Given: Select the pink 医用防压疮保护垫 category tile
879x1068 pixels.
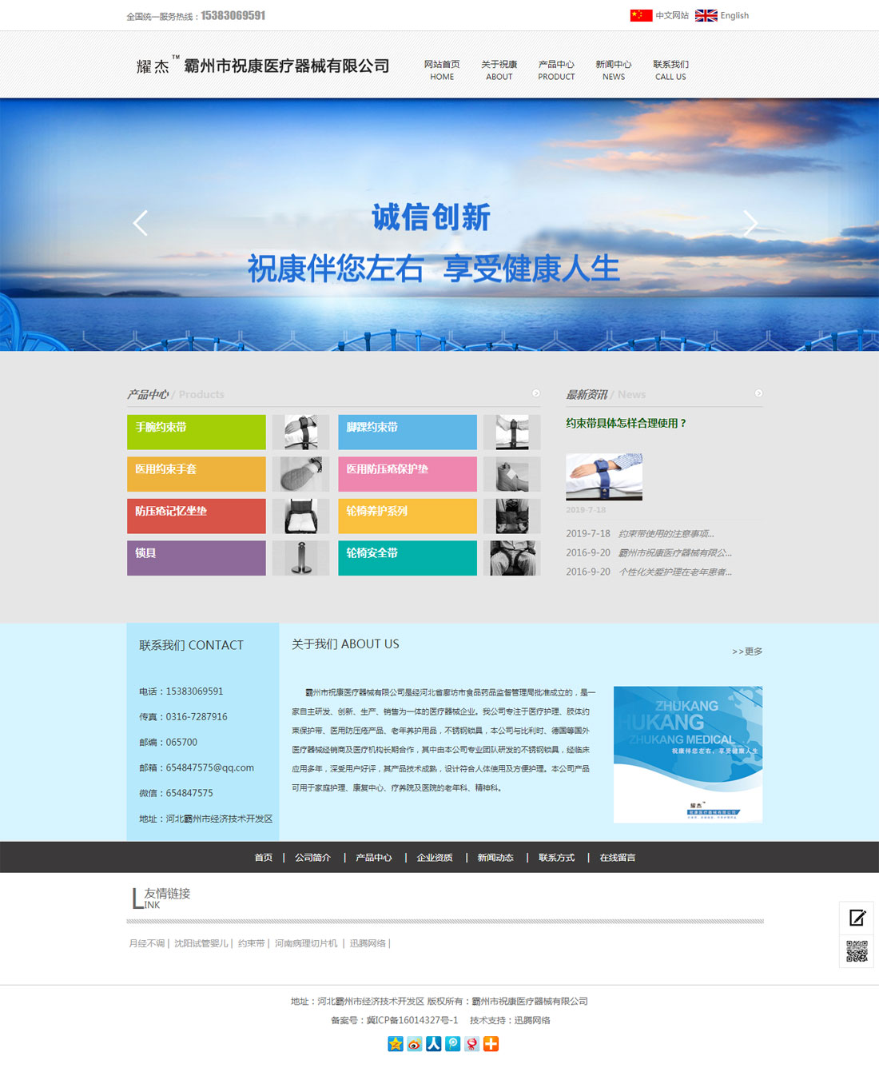Looking at the screenshot, I should pos(407,474).
